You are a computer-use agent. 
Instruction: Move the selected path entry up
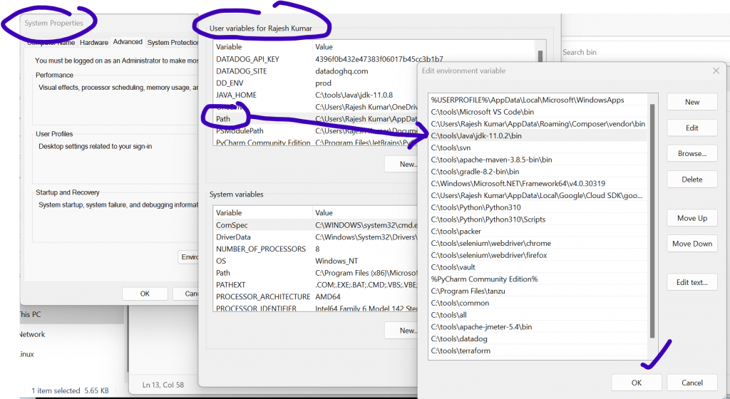click(692, 218)
